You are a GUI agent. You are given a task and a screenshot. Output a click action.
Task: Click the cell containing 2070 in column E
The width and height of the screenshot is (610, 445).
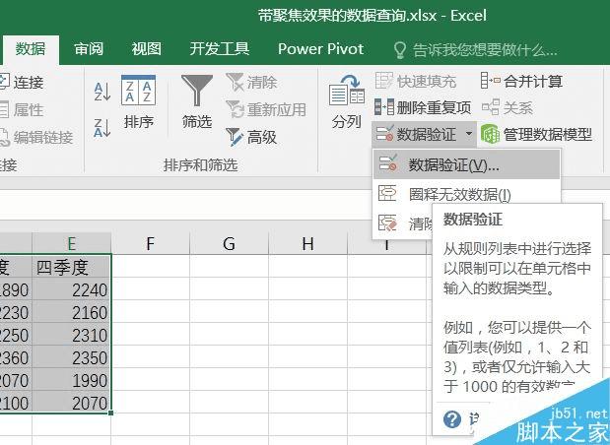(72, 403)
